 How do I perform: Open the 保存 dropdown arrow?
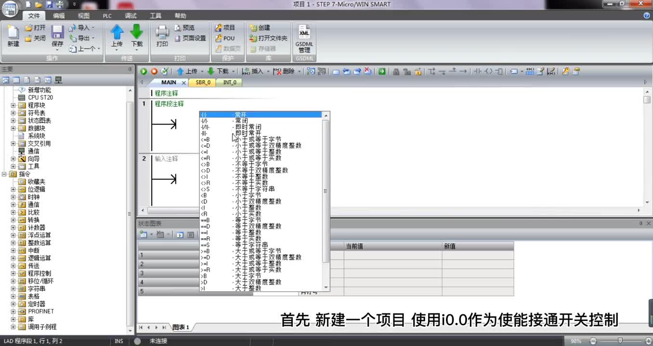coord(57,50)
